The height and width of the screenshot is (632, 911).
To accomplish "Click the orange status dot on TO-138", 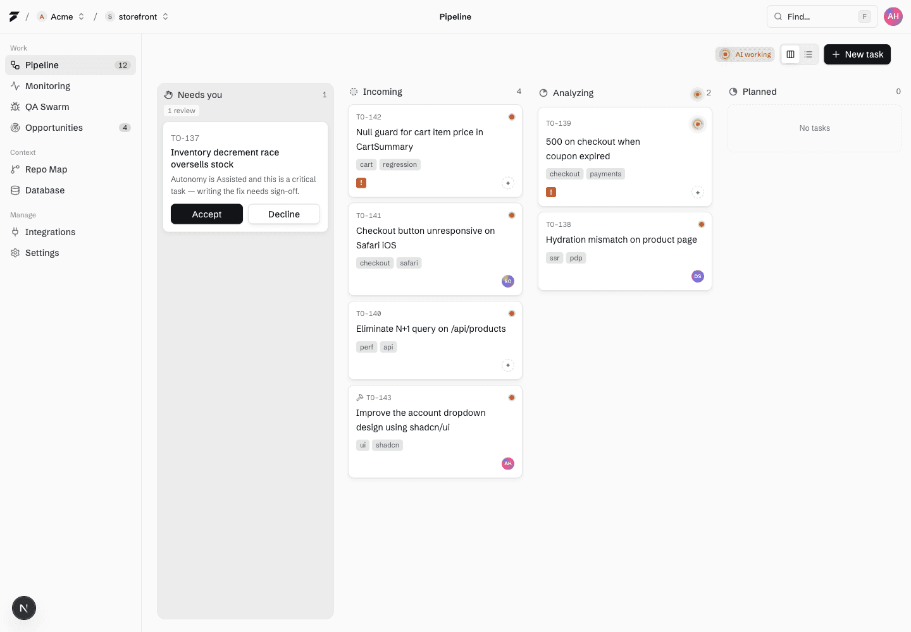I will tap(702, 224).
